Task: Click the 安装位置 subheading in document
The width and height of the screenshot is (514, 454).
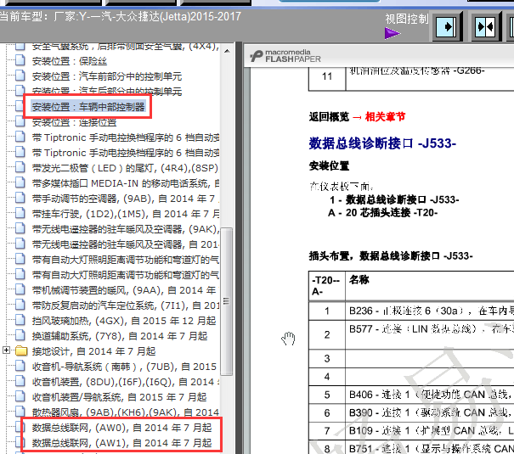Action: [329, 166]
